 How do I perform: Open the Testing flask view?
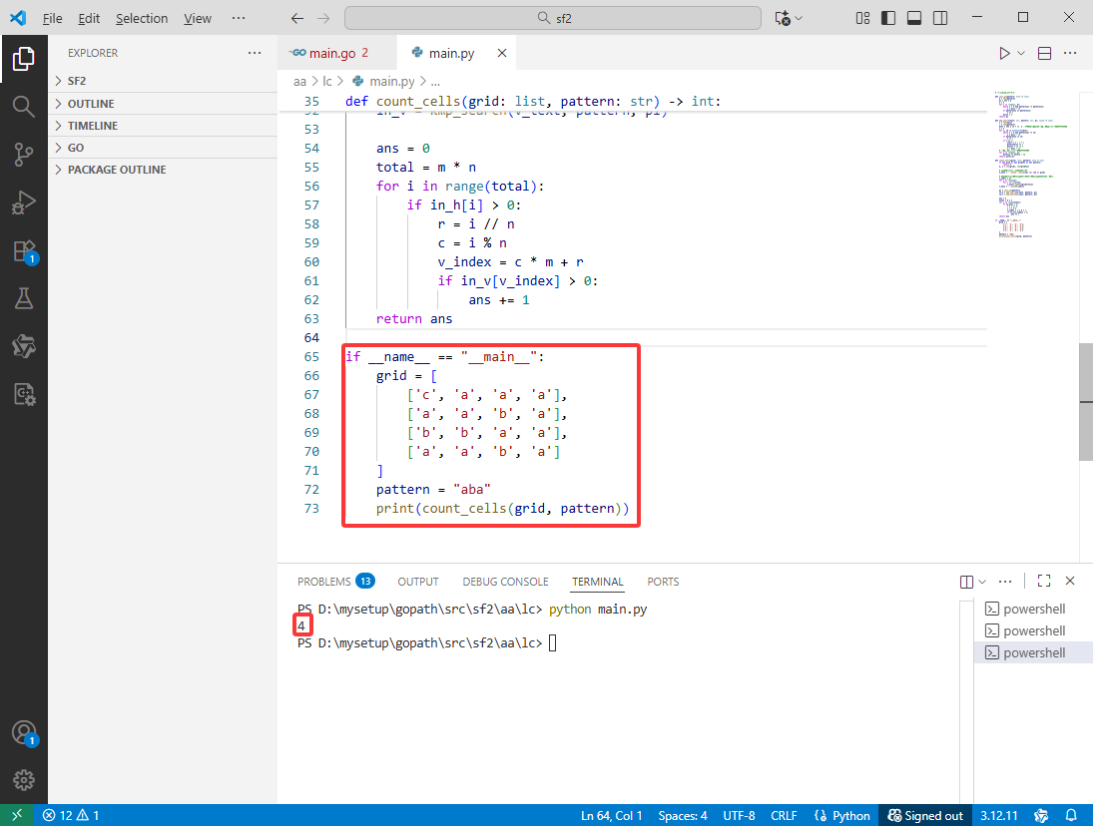coord(24,299)
